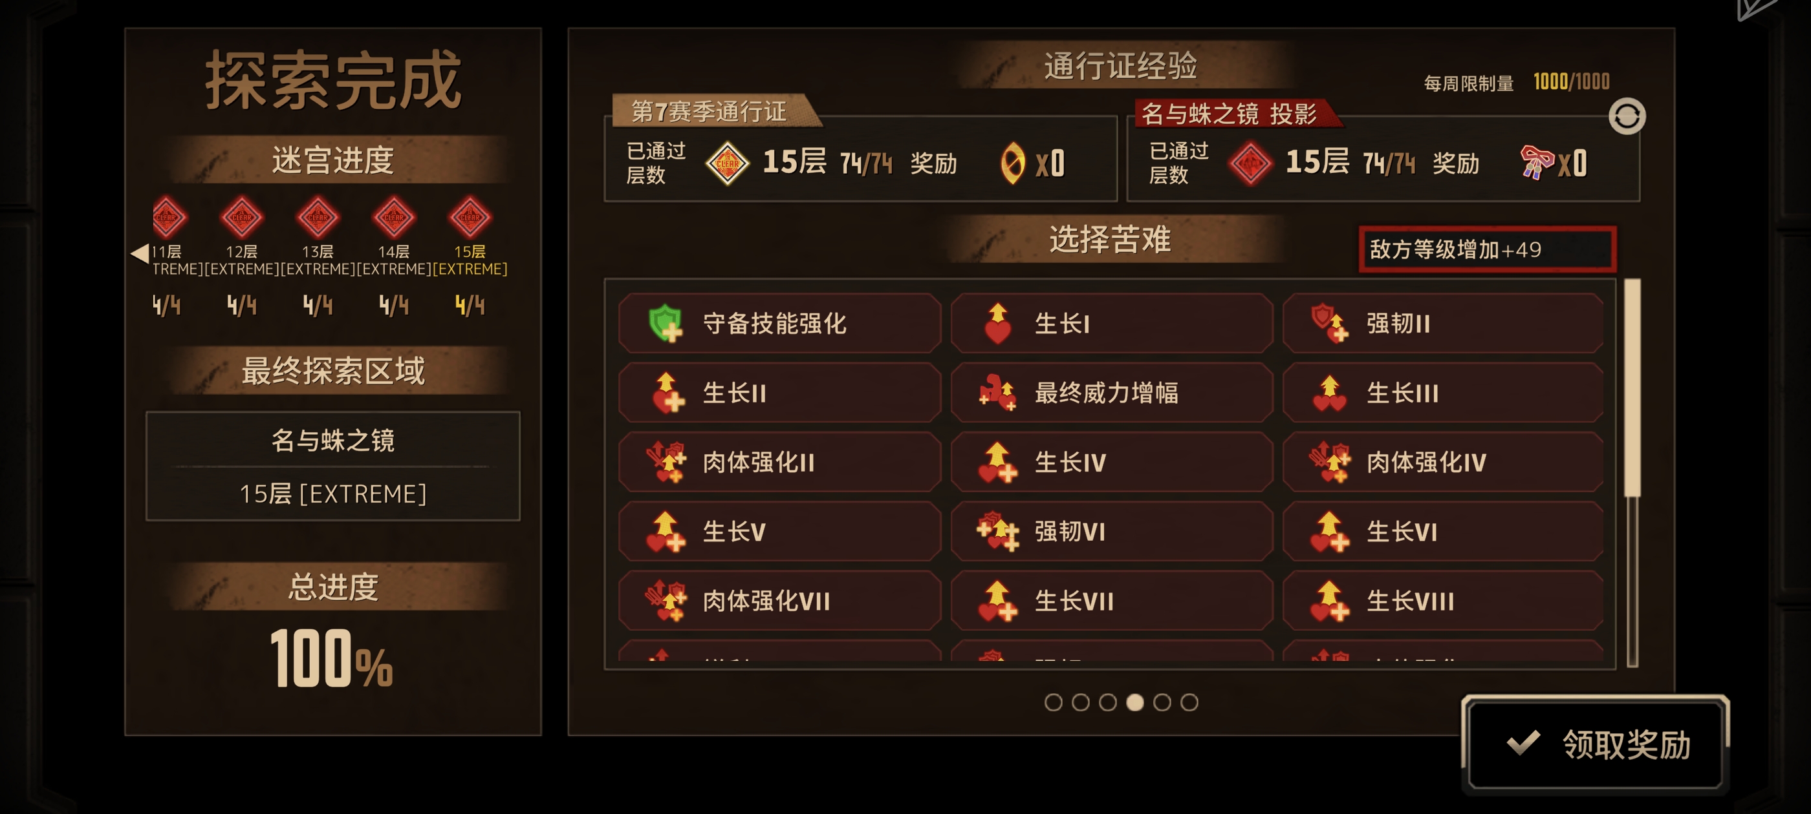Click the refresh circular arrows icon
This screenshot has width=1811, height=814.
click(x=1626, y=116)
